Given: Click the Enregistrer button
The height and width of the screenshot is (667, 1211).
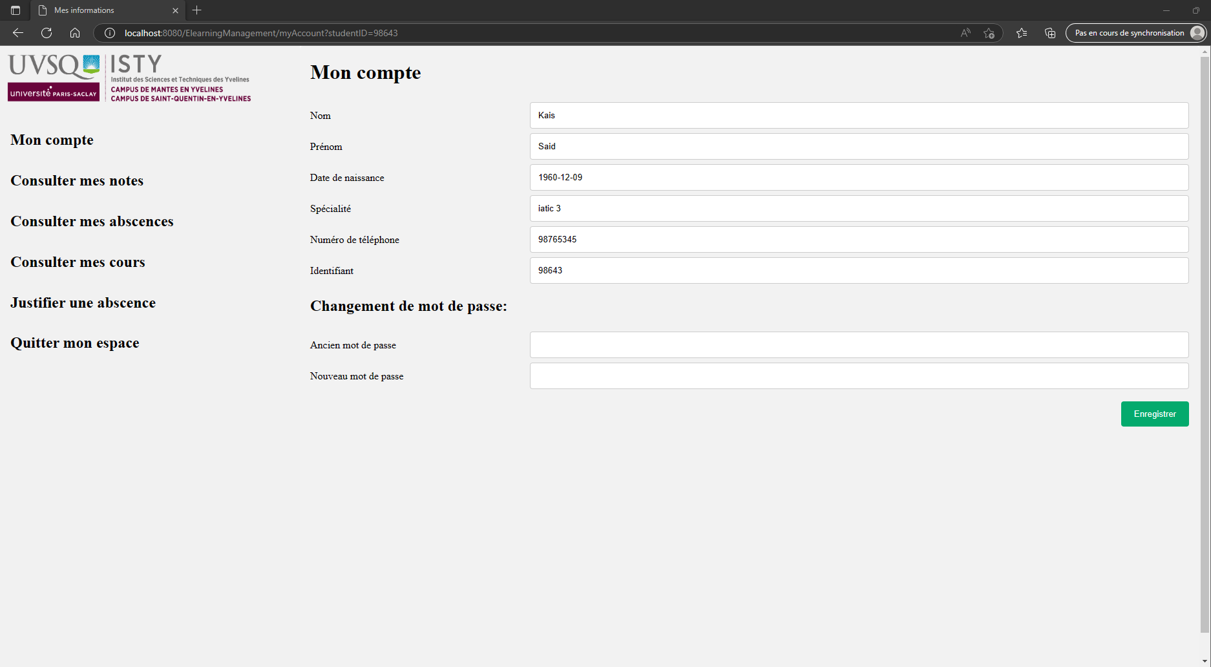Looking at the screenshot, I should pyautogui.click(x=1155, y=414).
